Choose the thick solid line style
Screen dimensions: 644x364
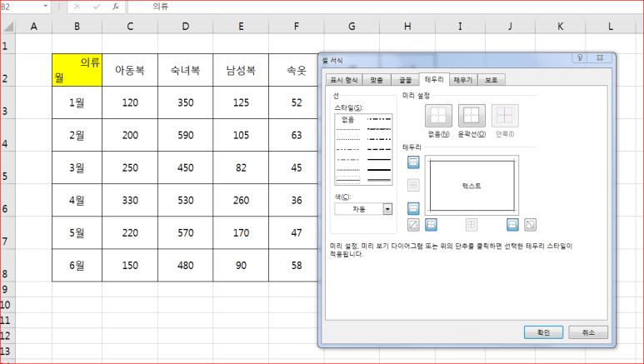tap(379, 170)
